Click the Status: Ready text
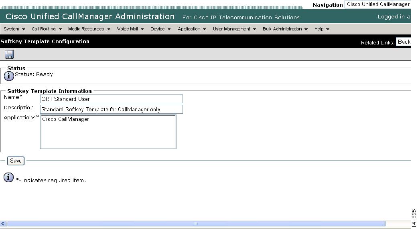The width and height of the screenshot is (418, 229). [34, 74]
